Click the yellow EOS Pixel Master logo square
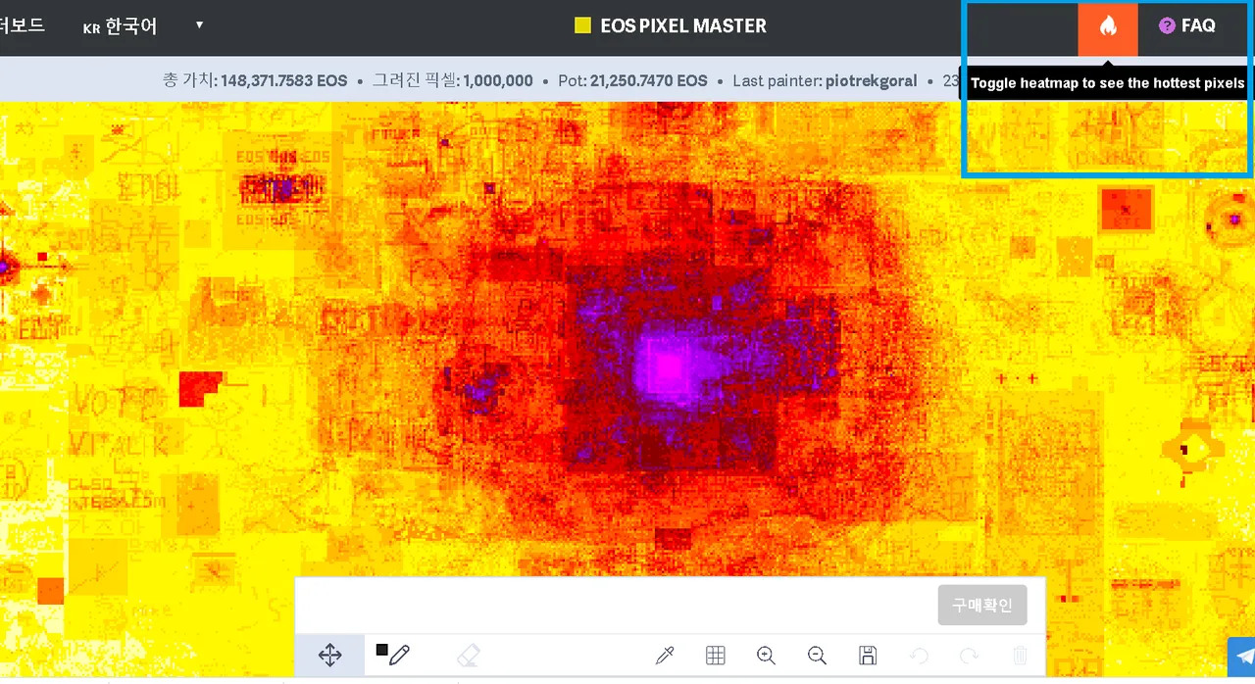Viewport: 1255px width, 684px height. click(x=583, y=25)
